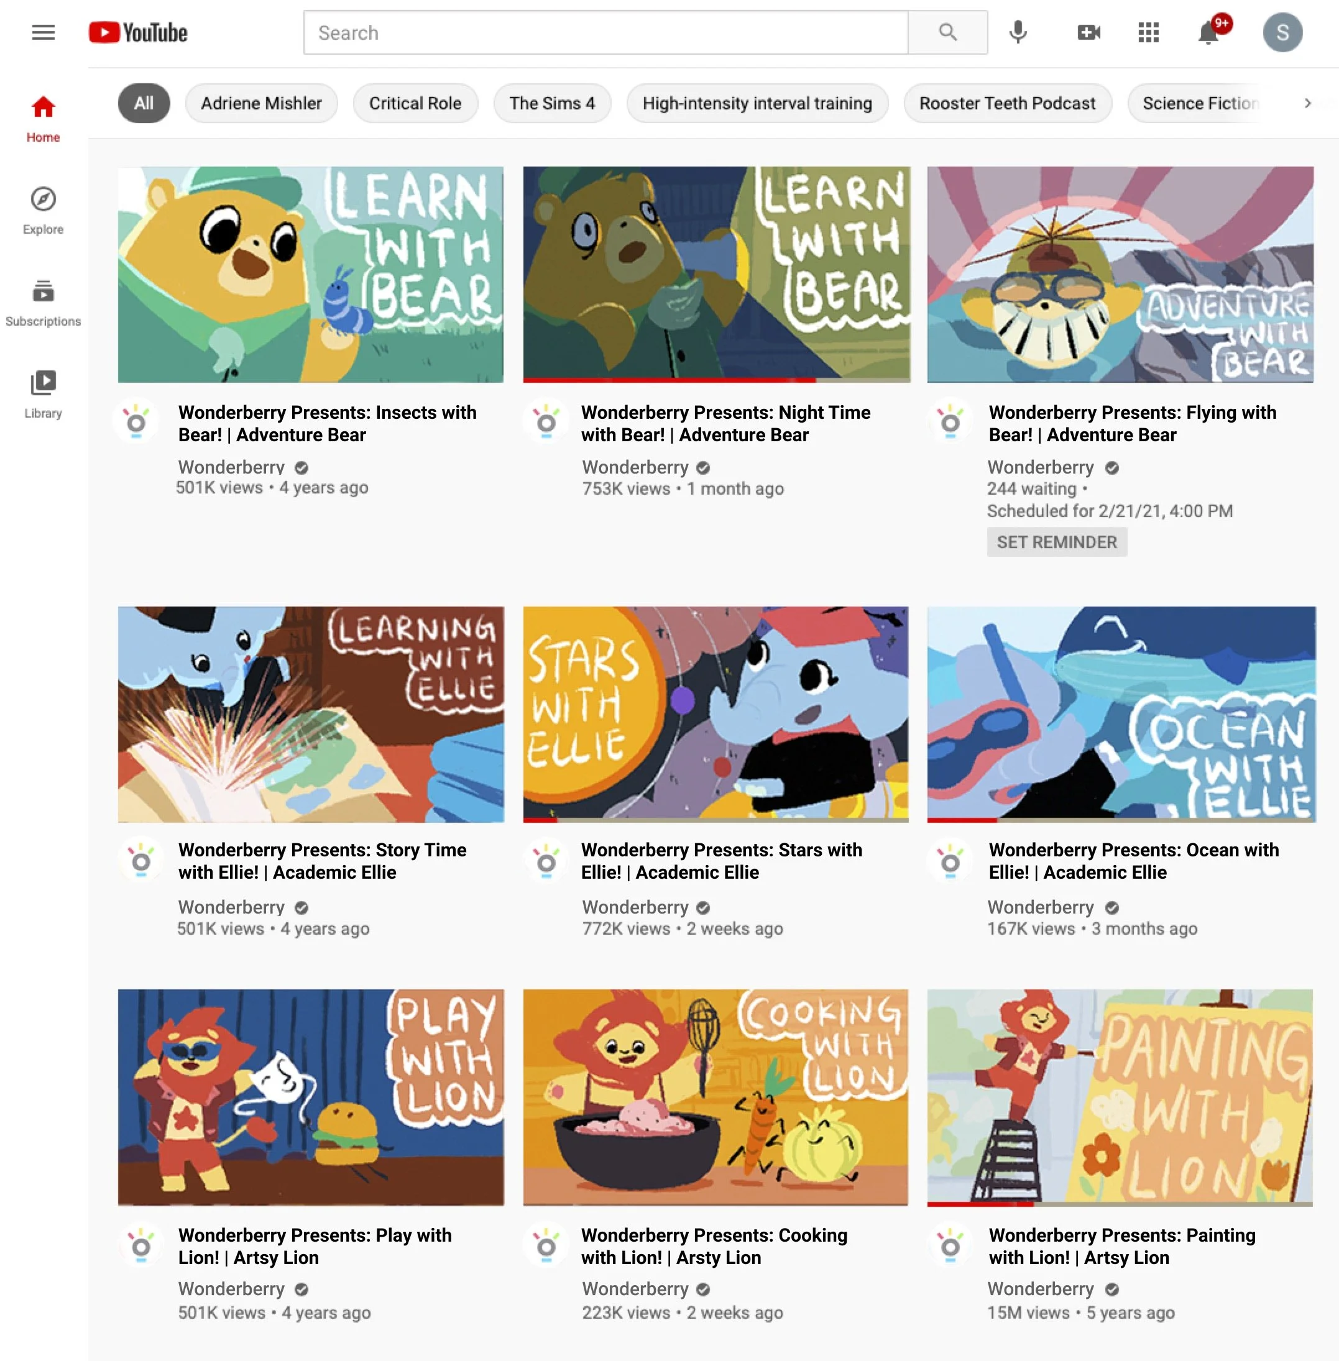1339x1361 pixels.
Task: Click the YouTube logo
Action: click(x=138, y=32)
